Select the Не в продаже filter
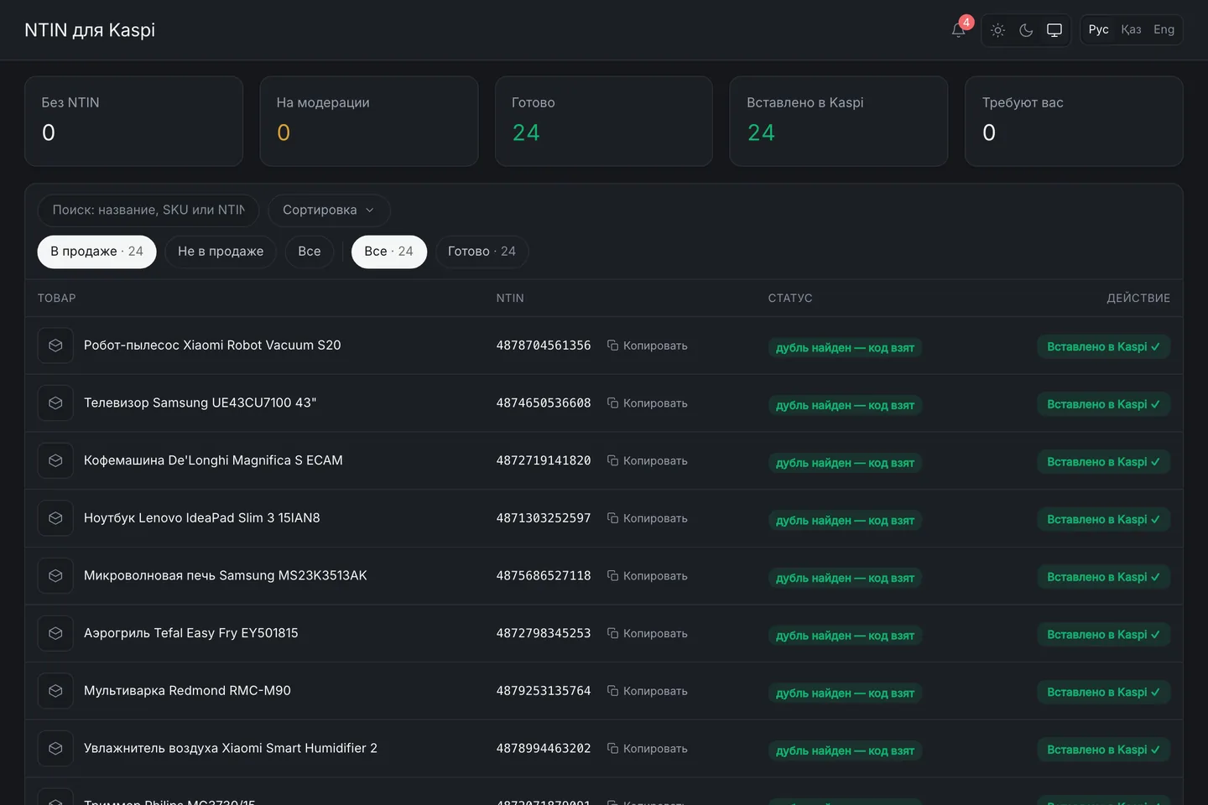 [x=221, y=252]
